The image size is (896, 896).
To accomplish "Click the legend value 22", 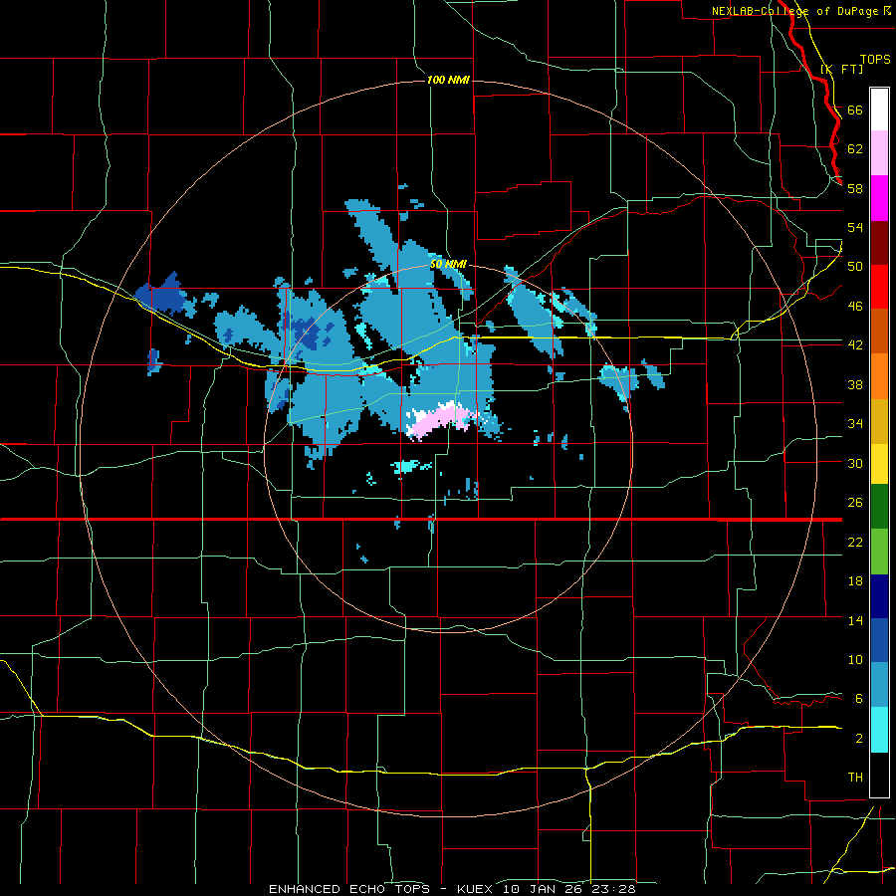I will tap(855, 542).
